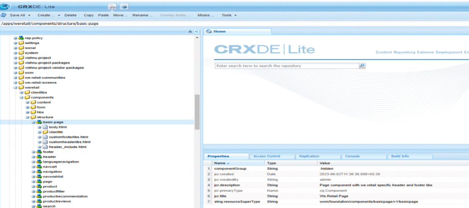The height and width of the screenshot is (208, 469).
Task: Expand the settings tree node
Action: tap(16, 43)
